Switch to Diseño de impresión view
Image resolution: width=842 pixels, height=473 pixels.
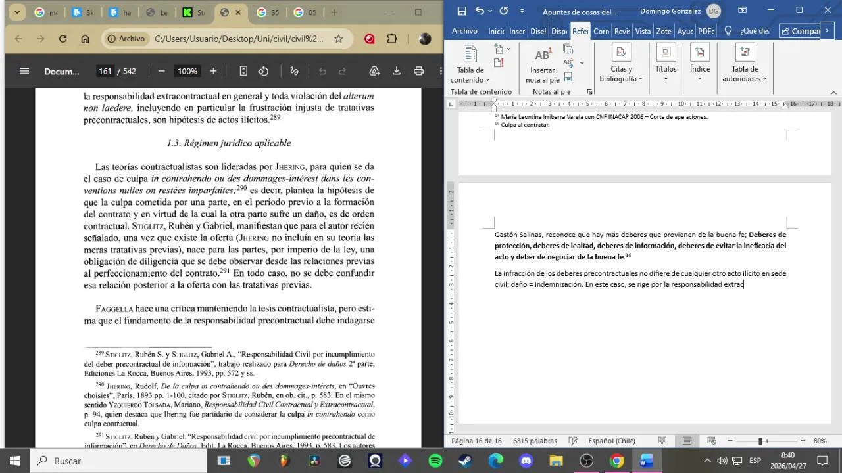(x=687, y=441)
